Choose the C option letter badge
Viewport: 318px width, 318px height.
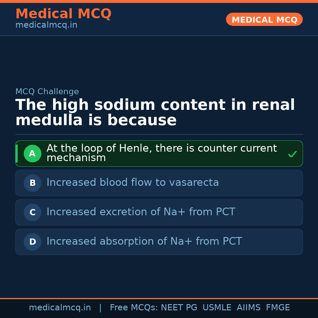click(x=32, y=212)
